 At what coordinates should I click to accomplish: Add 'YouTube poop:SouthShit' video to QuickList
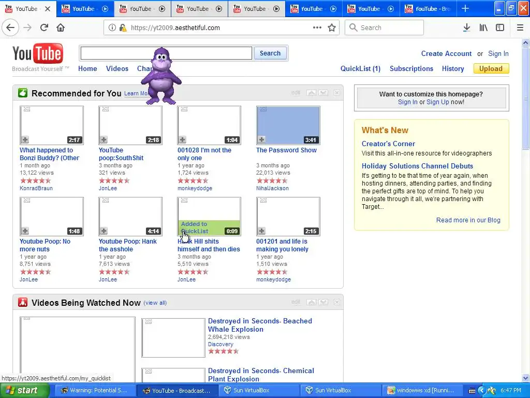pos(104,139)
